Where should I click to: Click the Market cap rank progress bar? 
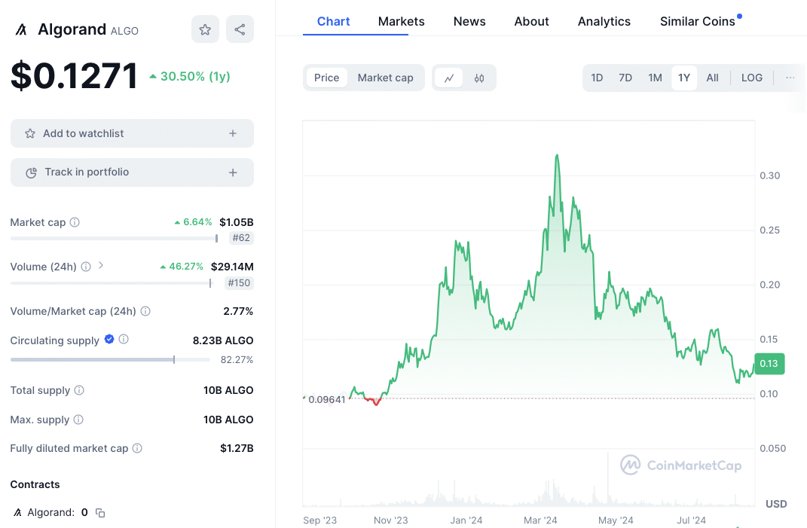point(115,238)
